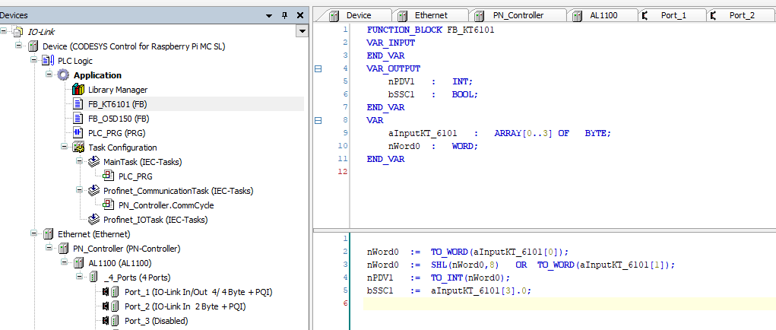
Task: Click the Profinet_CommunicationTask icon
Action: pyautogui.click(x=93, y=191)
